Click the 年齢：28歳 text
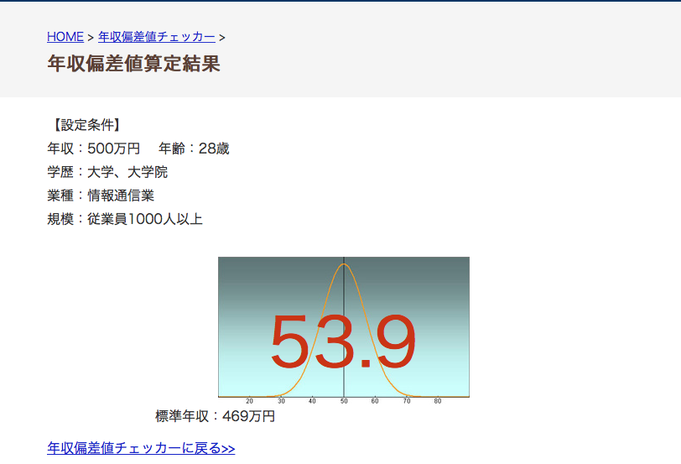 tap(194, 149)
